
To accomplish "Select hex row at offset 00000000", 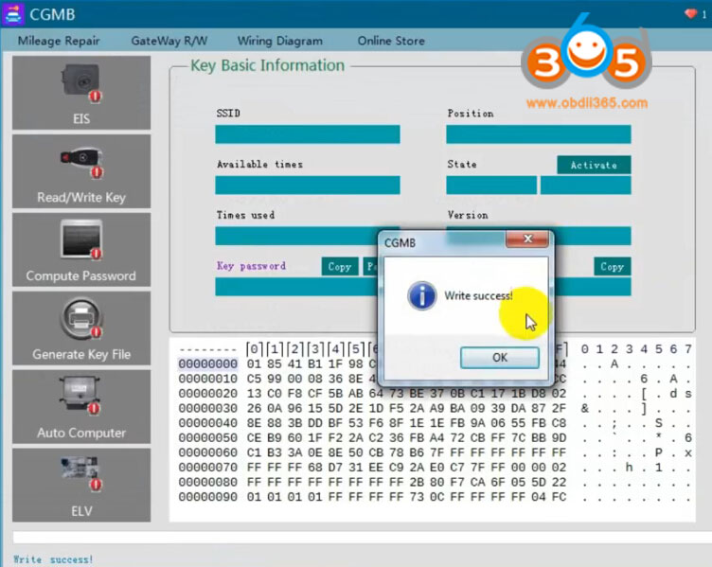I will 207,364.
